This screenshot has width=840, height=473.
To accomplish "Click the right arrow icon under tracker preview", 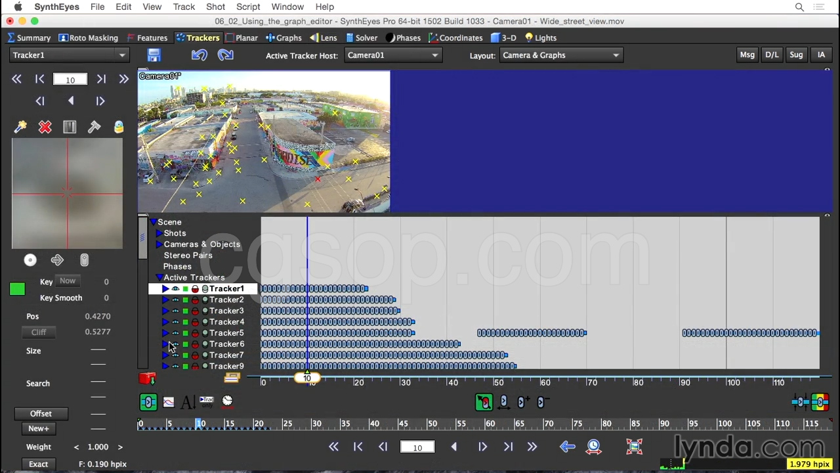I will pyautogui.click(x=57, y=260).
